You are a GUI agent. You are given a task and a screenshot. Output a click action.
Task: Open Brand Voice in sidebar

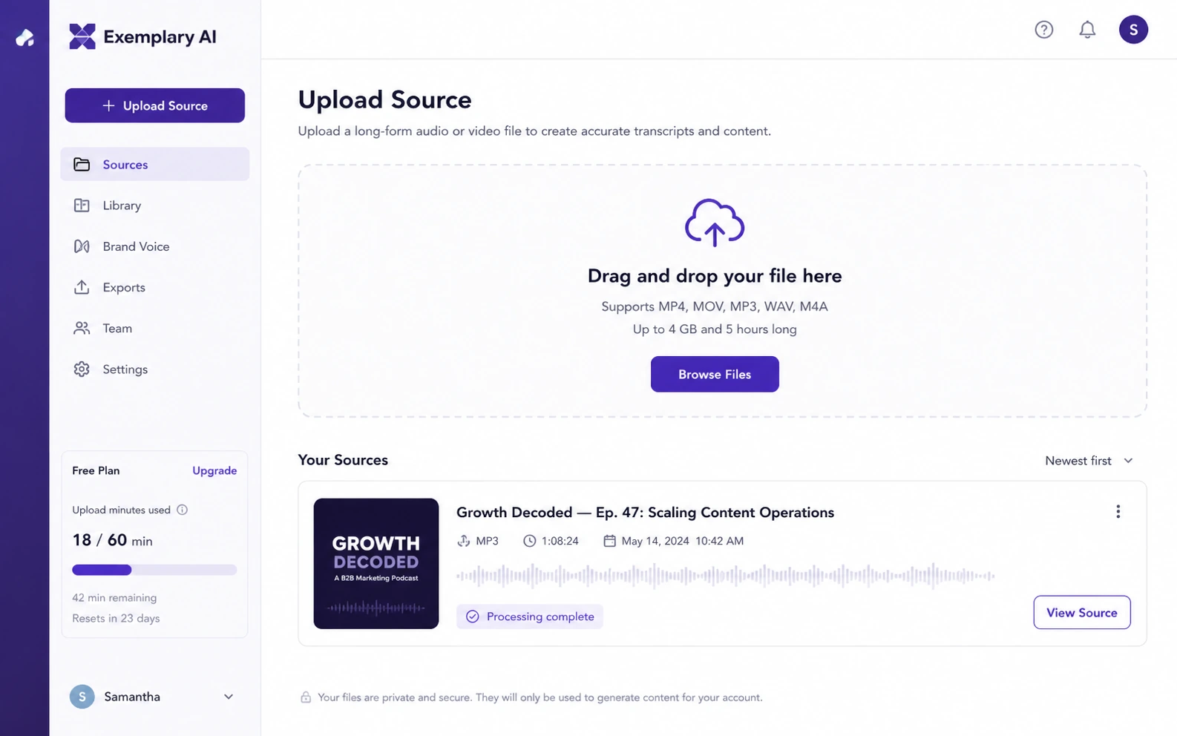tap(154, 246)
